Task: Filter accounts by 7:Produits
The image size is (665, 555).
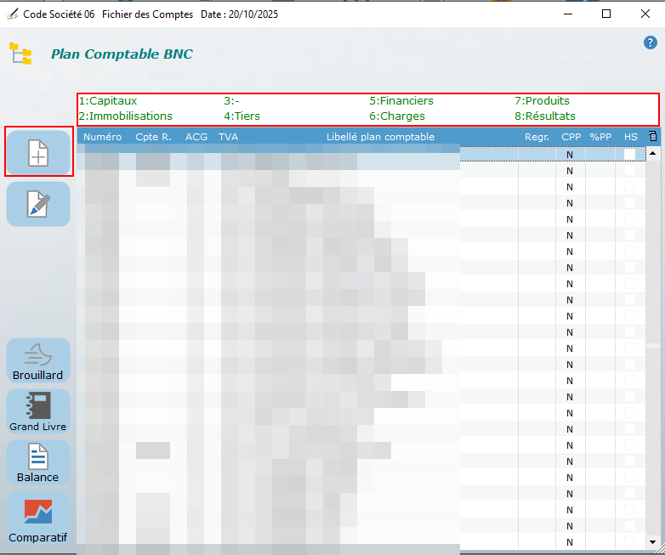Action: (542, 101)
